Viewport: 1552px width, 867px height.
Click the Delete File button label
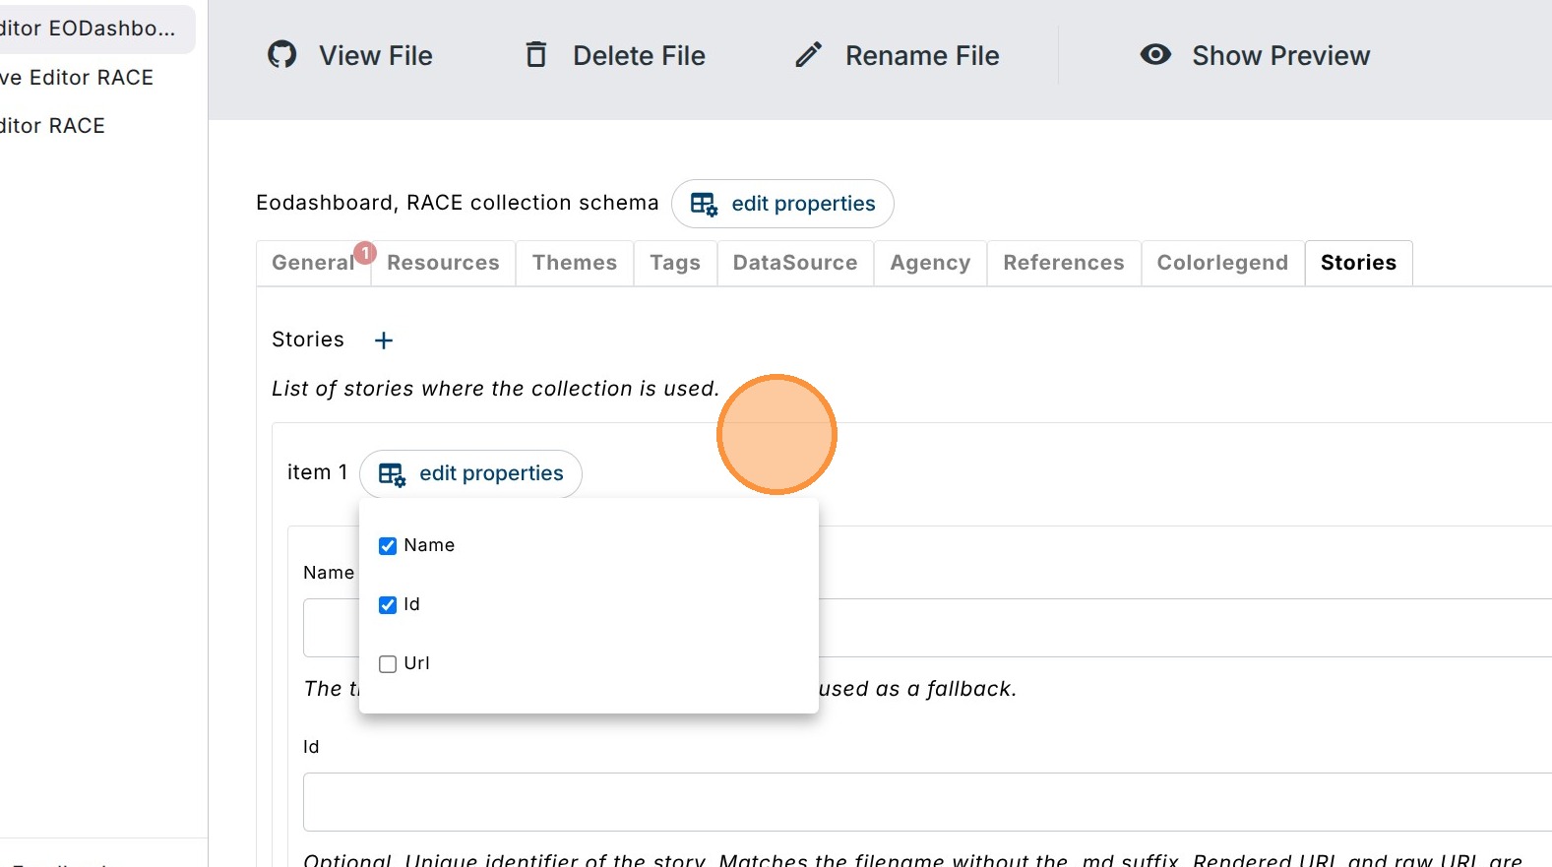pos(640,56)
